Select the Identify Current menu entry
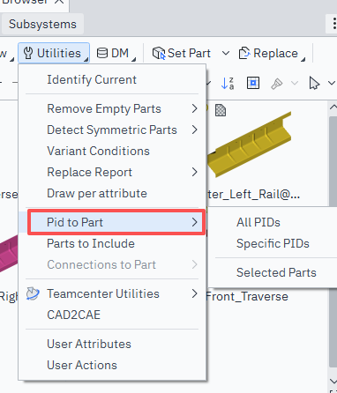 92,79
